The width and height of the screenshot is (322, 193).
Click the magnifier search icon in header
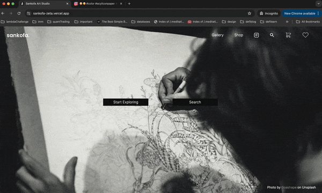(x=272, y=35)
